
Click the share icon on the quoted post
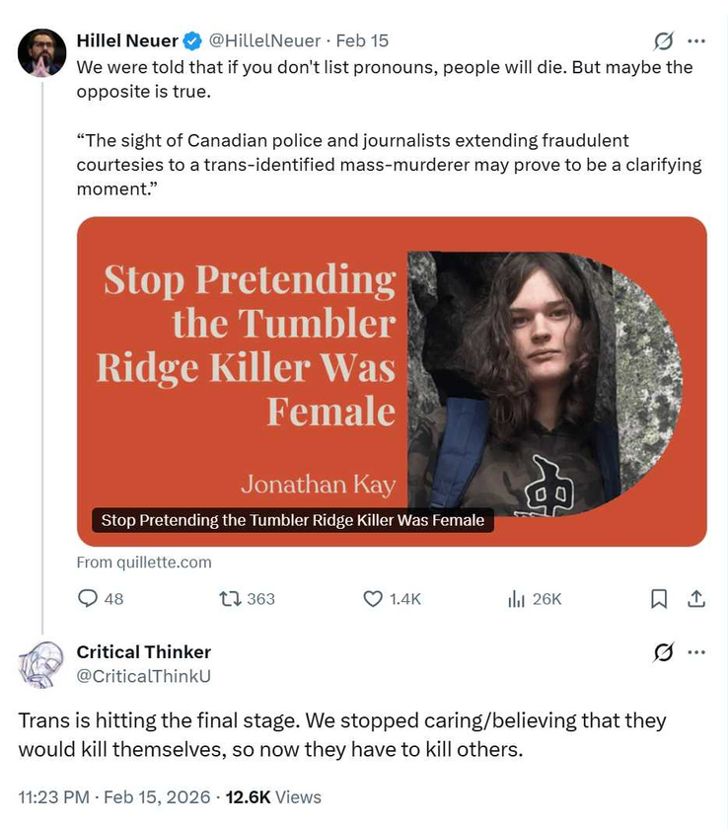695,598
